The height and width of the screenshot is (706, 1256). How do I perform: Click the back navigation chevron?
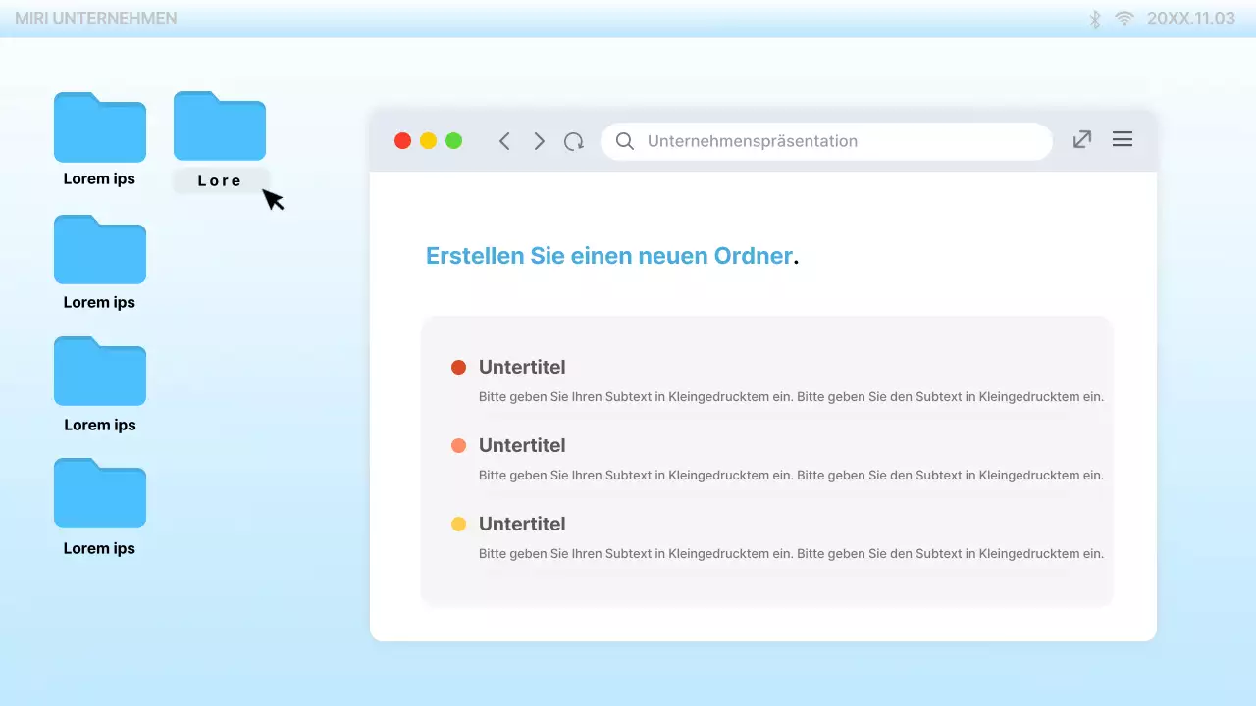pos(504,140)
